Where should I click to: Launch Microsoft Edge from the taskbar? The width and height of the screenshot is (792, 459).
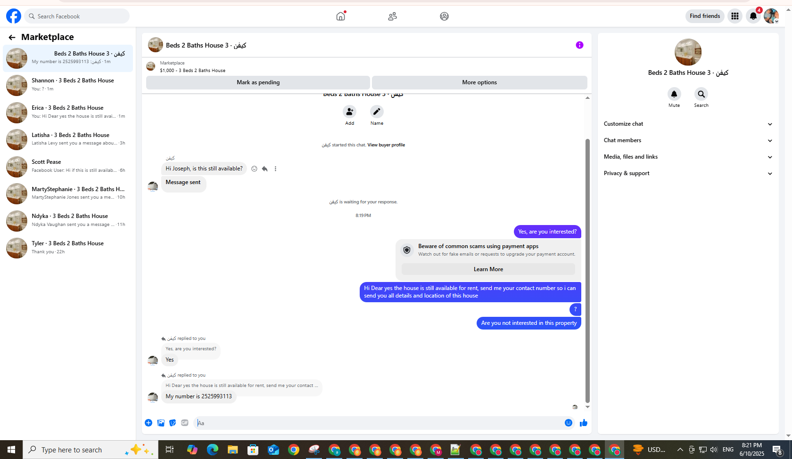click(x=212, y=450)
